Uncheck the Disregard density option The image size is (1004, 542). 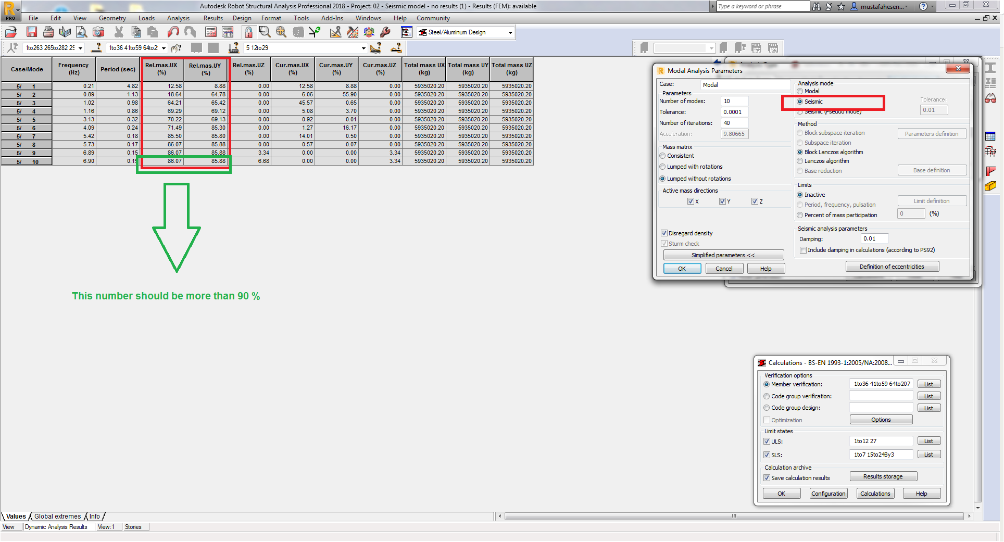tap(664, 233)
